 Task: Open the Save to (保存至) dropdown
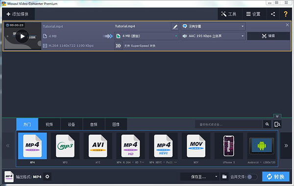tap(199, 177)
